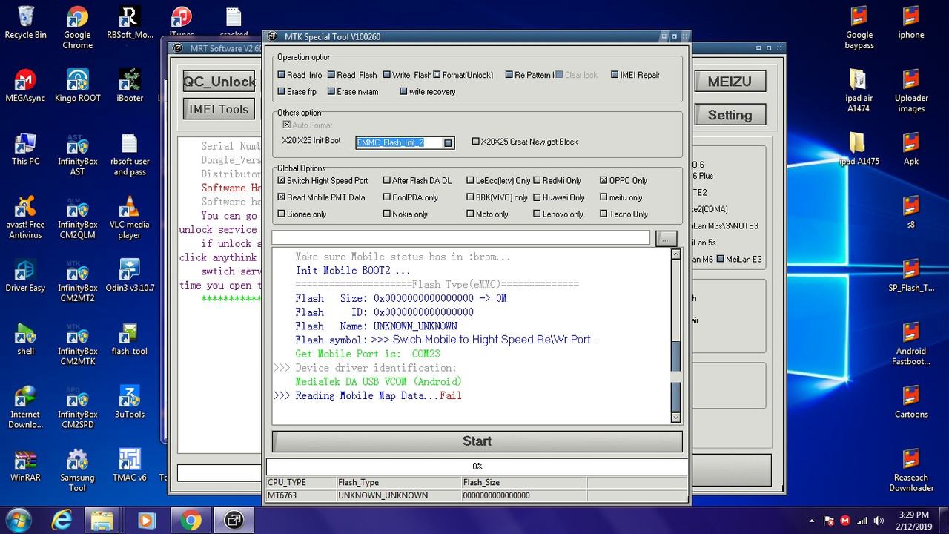Click the log scrollbar down arrow

675,417
